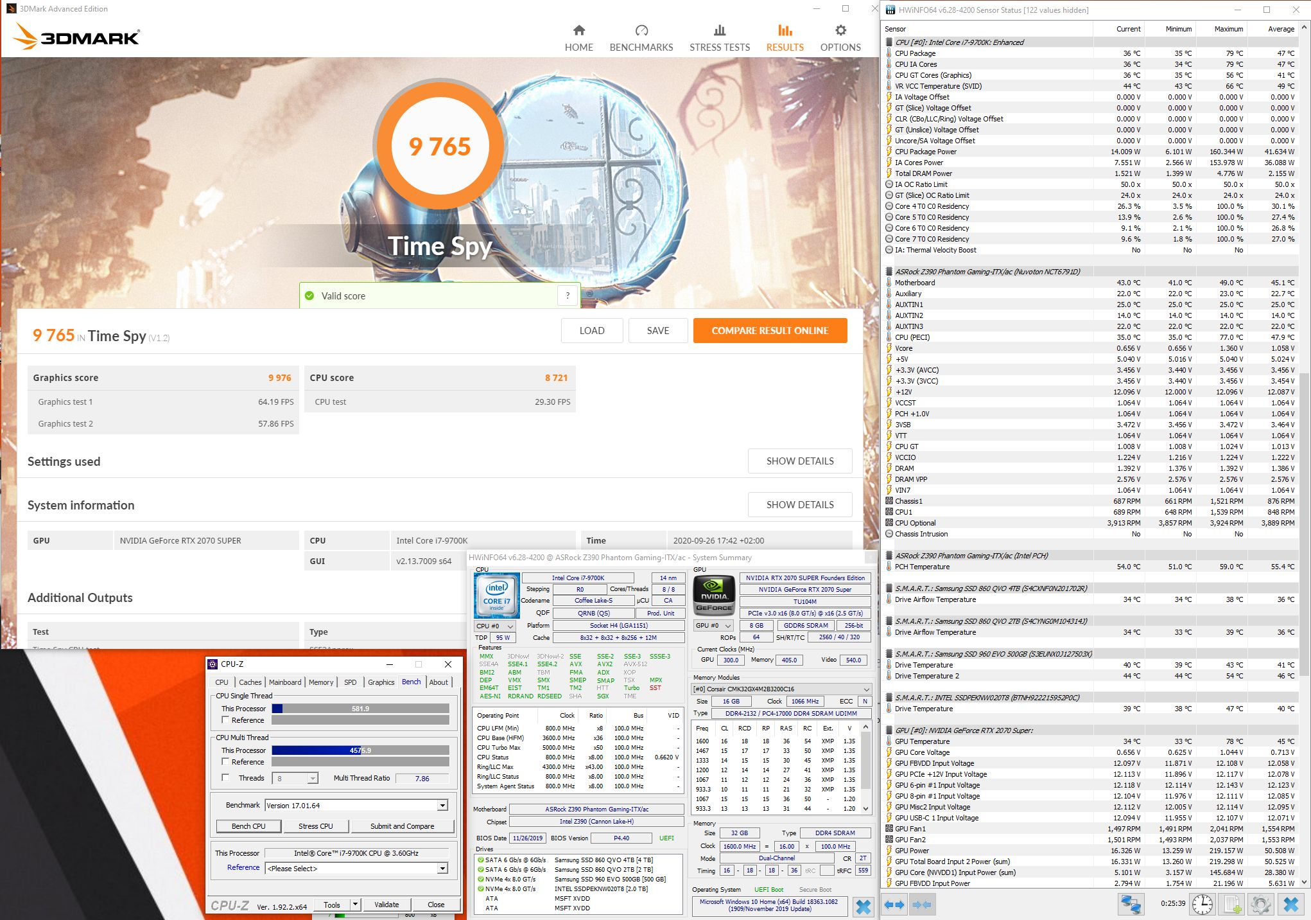
Task: Select the PCH Temperature sensor row
Action: (1091, 567)
